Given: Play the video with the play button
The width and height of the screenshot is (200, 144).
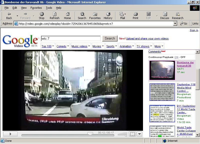Looking at the screenshot, I should [10, 134].
